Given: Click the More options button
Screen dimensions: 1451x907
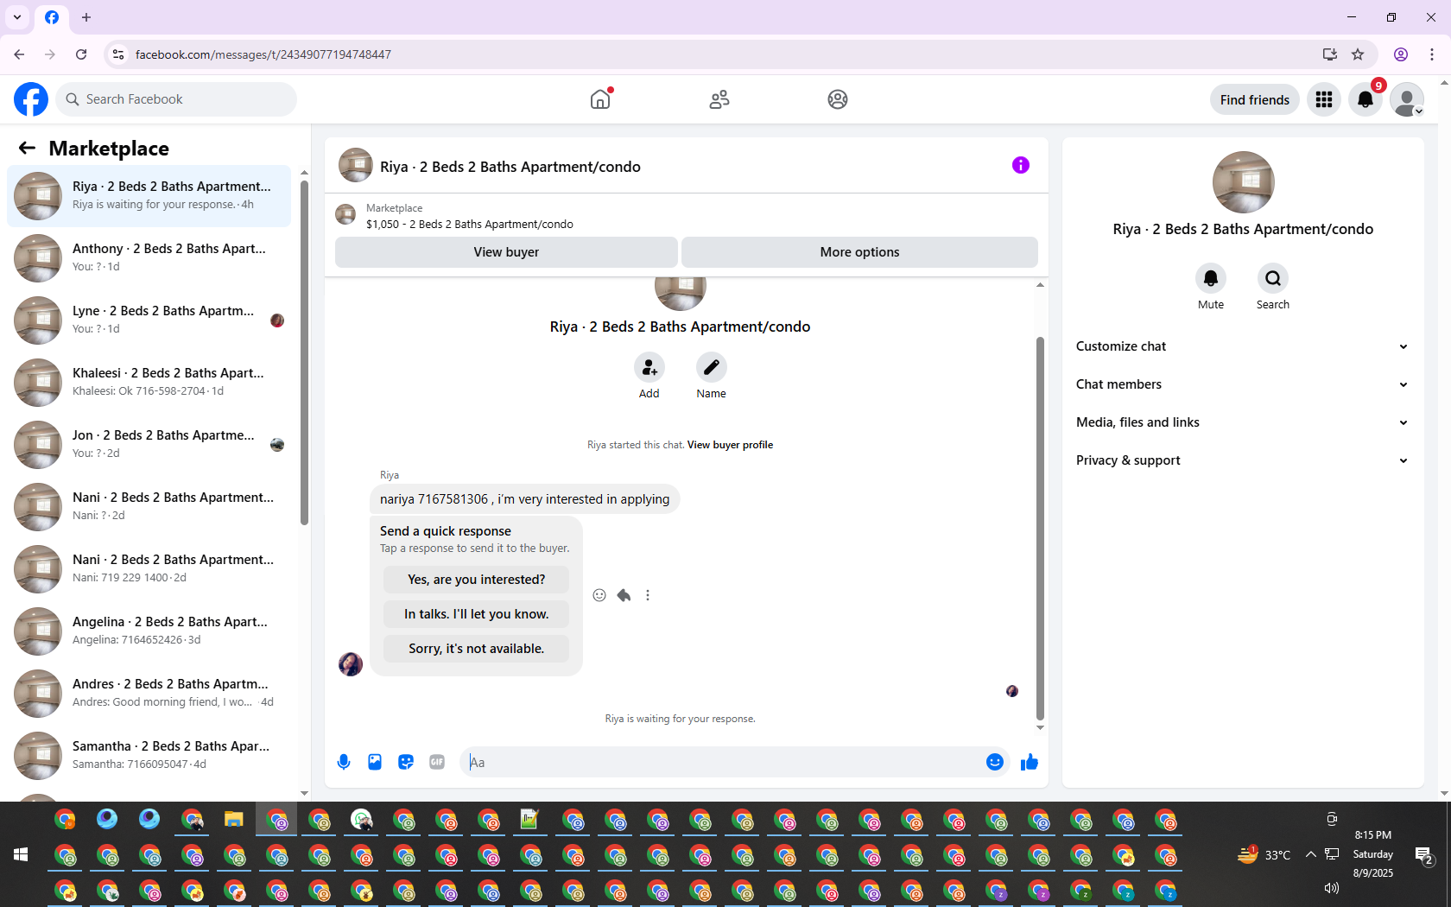Looking at the screenshot, I should coord(859,252).
